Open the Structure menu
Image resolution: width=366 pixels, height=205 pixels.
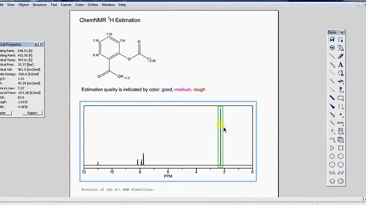(x=40, y=5)
